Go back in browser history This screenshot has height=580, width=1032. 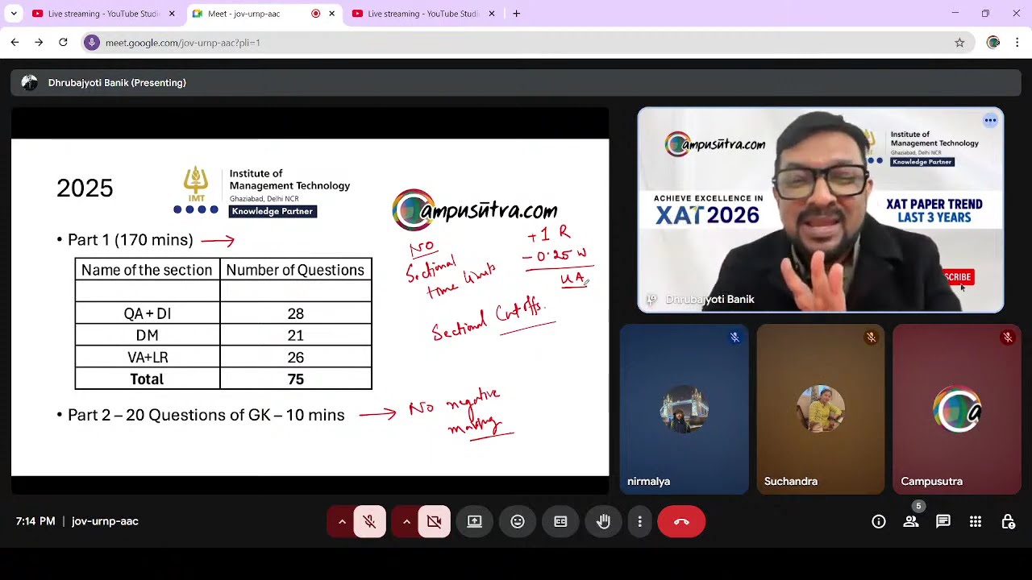pos(15,42)
